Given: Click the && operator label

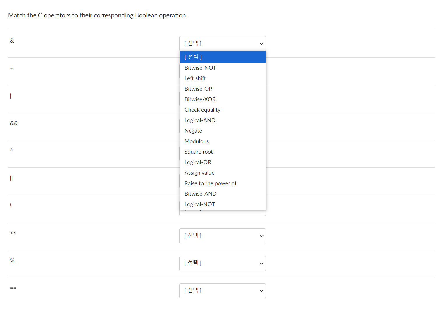Looking at the screenshot, I should pyautogui.click(x=14, y=123).
